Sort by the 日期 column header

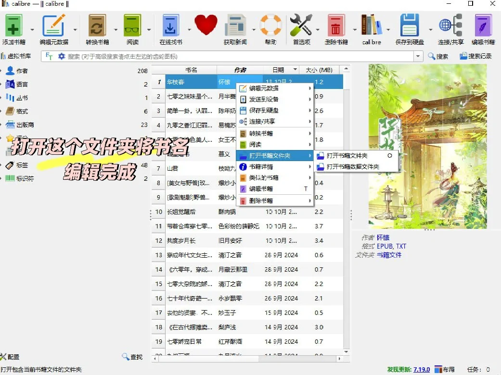(x=281, y=70)
